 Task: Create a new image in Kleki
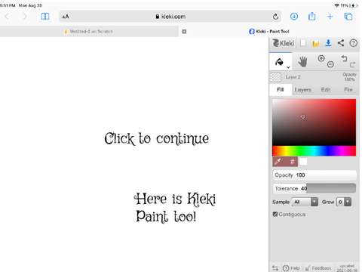point(303,43)
